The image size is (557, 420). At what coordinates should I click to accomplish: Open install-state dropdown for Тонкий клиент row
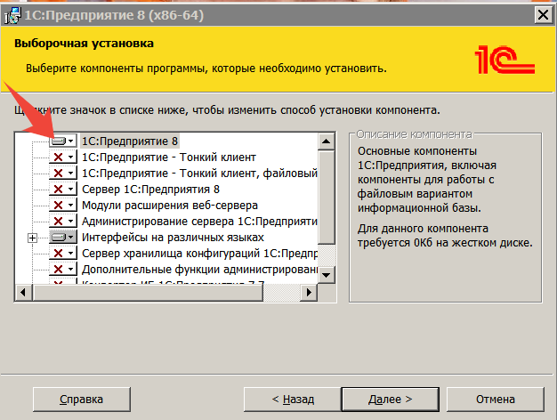[x=63, y=157]
